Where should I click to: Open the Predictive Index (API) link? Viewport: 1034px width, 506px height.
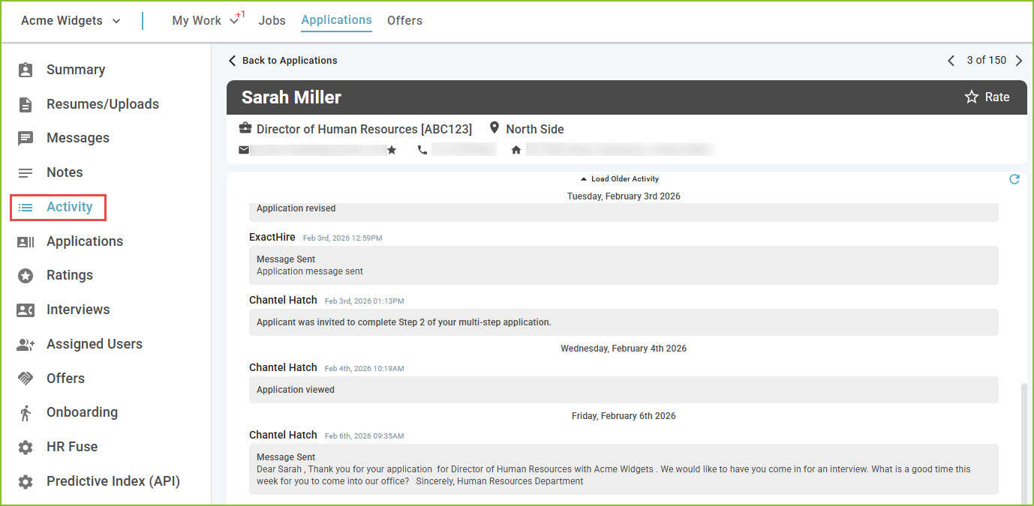pos(113,481)
